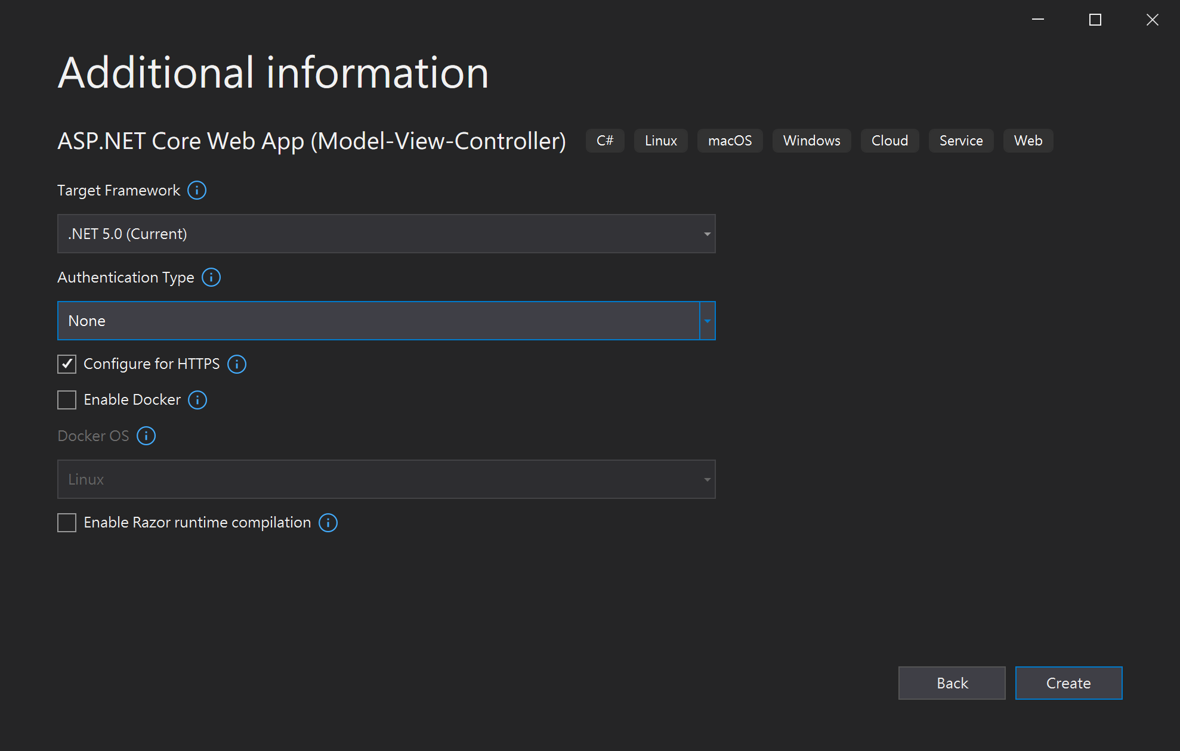Click Configure for HTTPS info icon
Screen dimensions: 1180x751
pyautogui.click(x=237, y=364)
